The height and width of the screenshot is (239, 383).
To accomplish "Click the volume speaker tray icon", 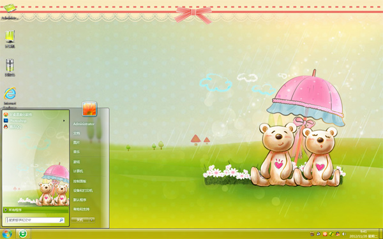I will pos(344,234).
